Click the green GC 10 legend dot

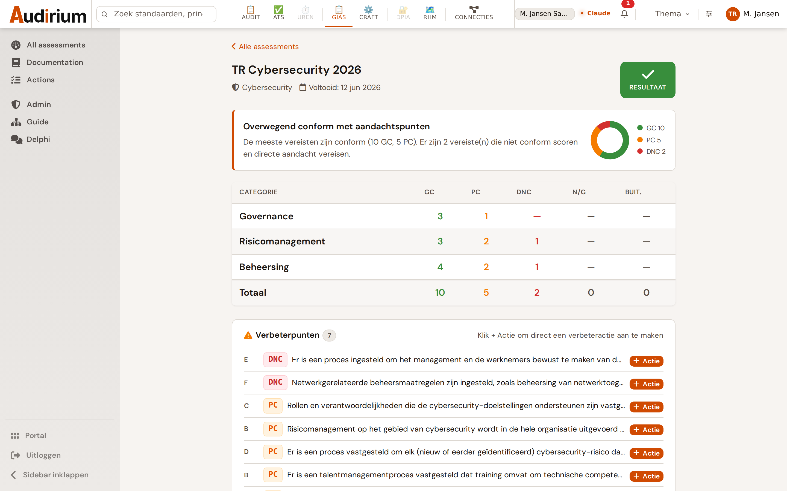tap(640, 128)
